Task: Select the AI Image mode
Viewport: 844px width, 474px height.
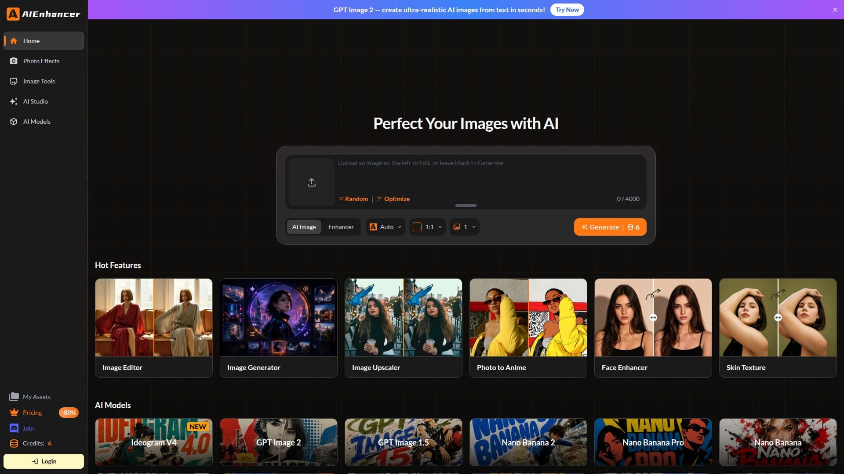Action: pos(304,227)
